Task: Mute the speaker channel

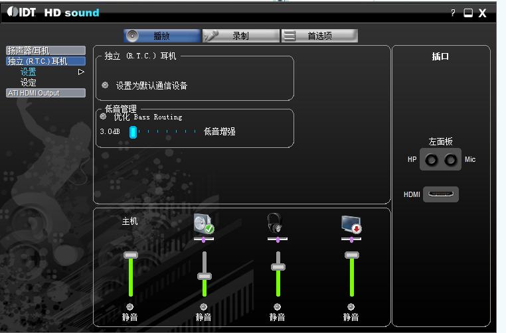Action: 203,306
